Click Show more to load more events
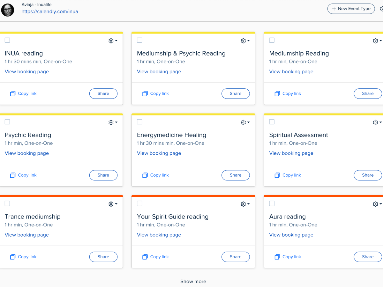The width and height of the screenshot is (383, 287). [193, 281]
